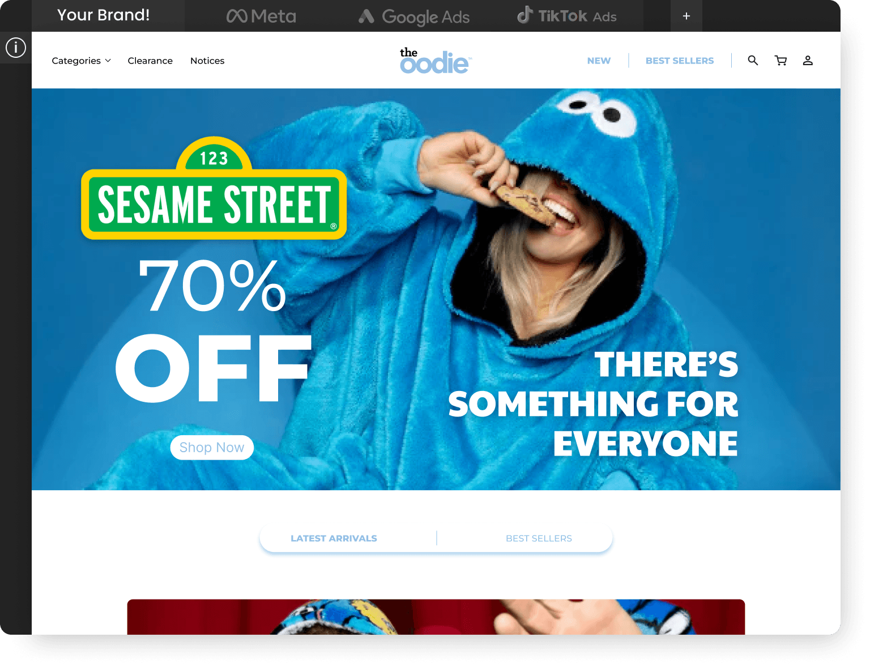Click the Google Ads logo icon
Screen dimensions: 870x667
click(366, 16)
